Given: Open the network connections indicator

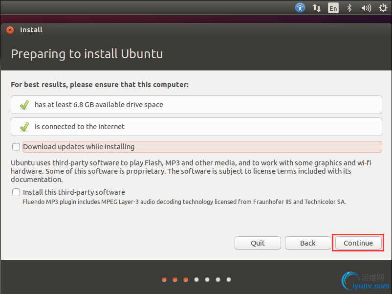Looking at the screenshot, I should point(317,8).
